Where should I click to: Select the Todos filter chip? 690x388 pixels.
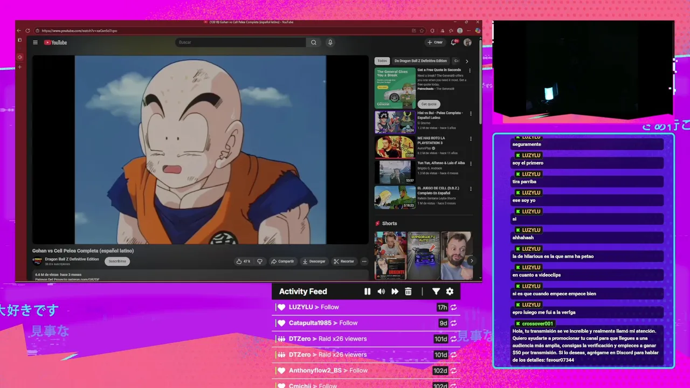click(x=382, y=61)
